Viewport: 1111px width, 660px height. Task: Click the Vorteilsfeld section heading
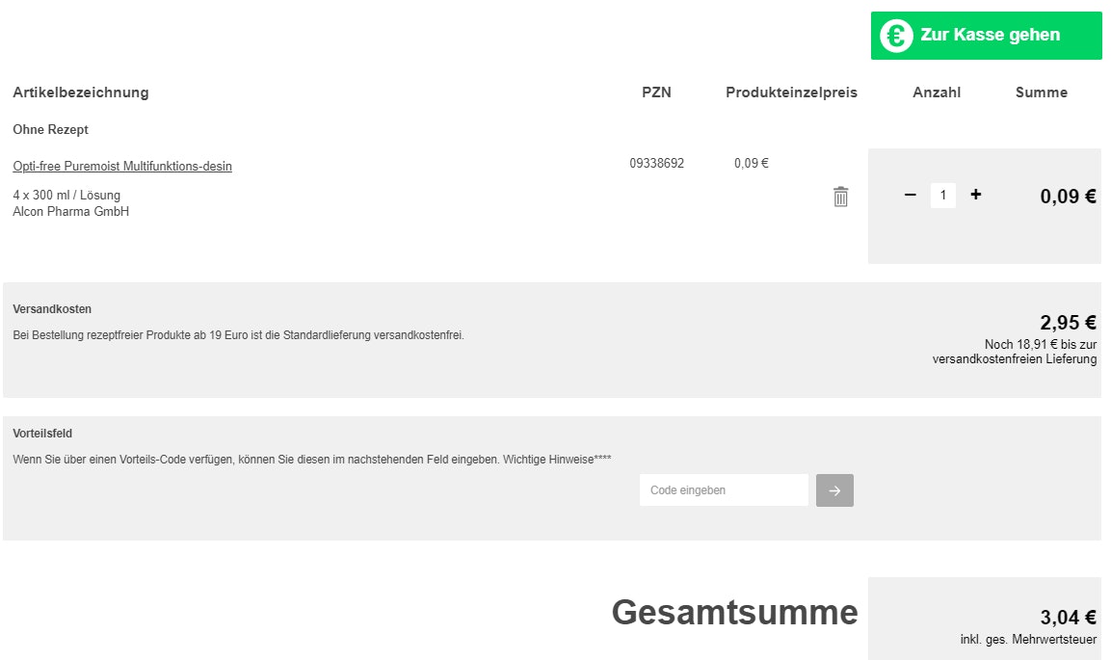coord(42,434)
